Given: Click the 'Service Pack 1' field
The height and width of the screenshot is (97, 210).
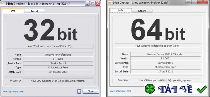Looking at the screenshot, I should pyautogui.click(x=166, y=63).
